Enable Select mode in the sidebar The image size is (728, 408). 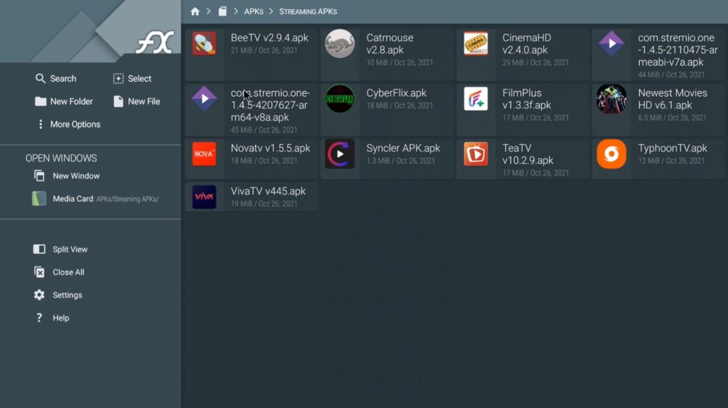point(132,79)
